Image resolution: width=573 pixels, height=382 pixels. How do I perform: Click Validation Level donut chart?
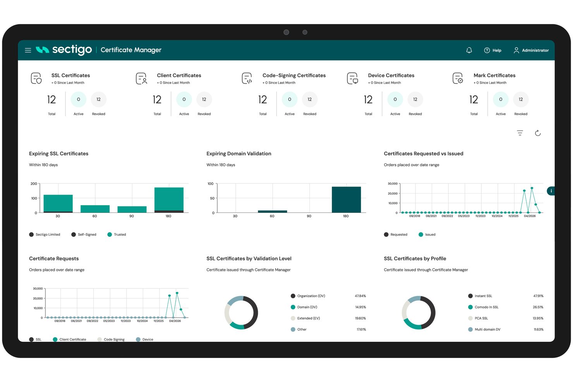coord(241,313)
